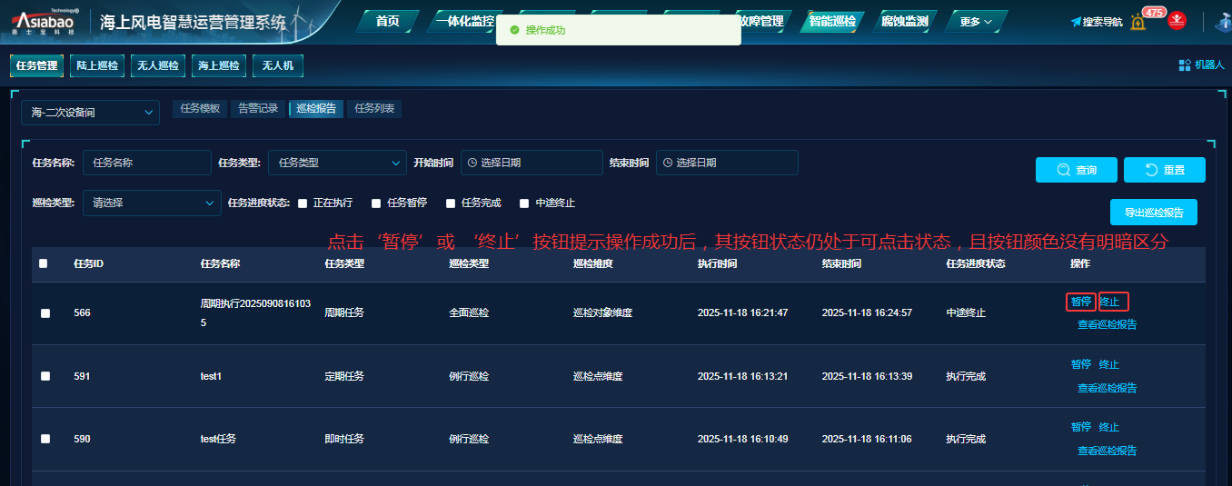Viewport: 1232px width, 486px height.
Task: Click the clock icon in 结束时间 field
Action: pos(667,163)
